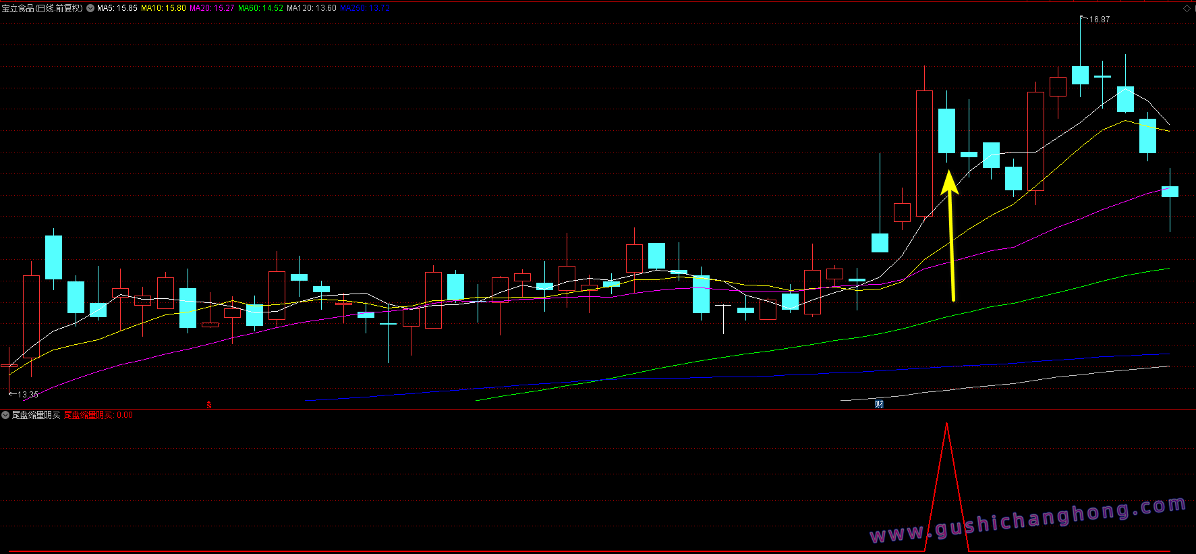
Task: Click the candlestick topped by the 16.87 flag
Action: 1080,74
